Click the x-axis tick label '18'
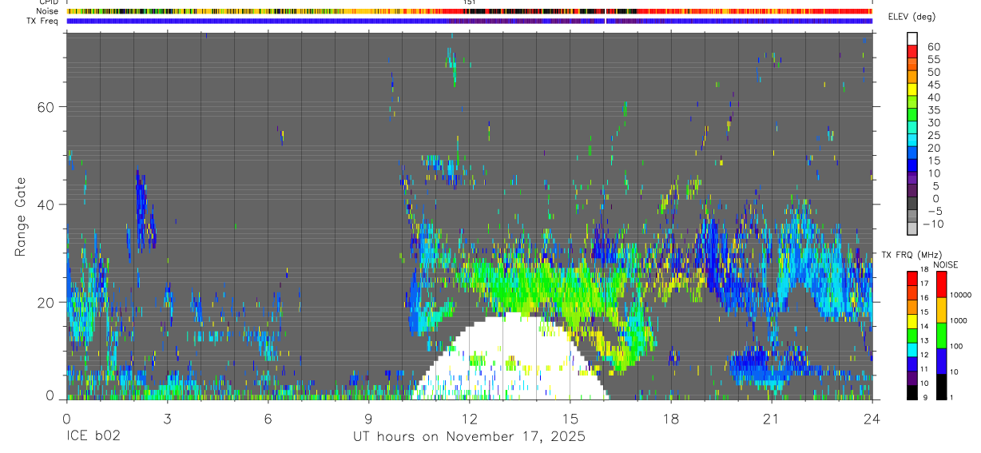 tap(670, 419)
